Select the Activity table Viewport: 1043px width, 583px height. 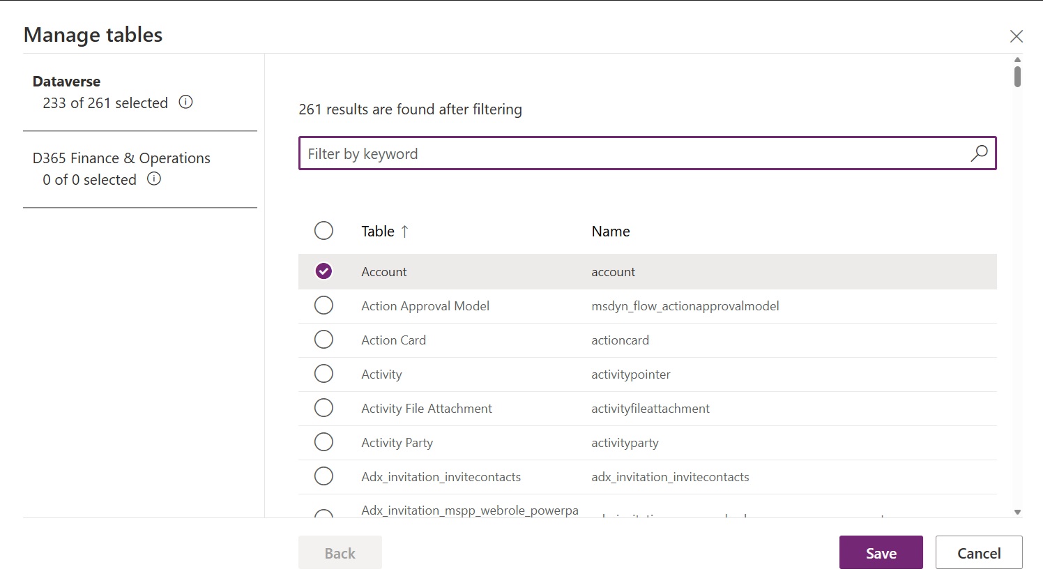(x=323, y=373)
